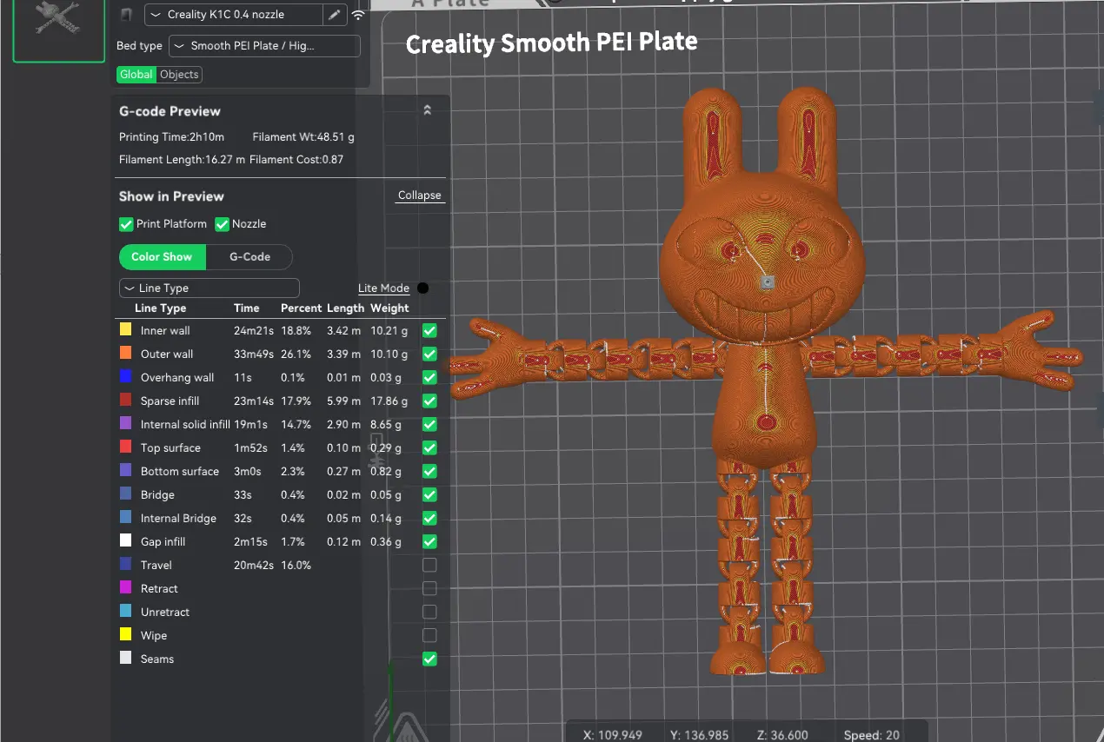Select the plate thumbnail in left sidebar
Screen dimensions: 1104x742
click(x=58, y=29)
